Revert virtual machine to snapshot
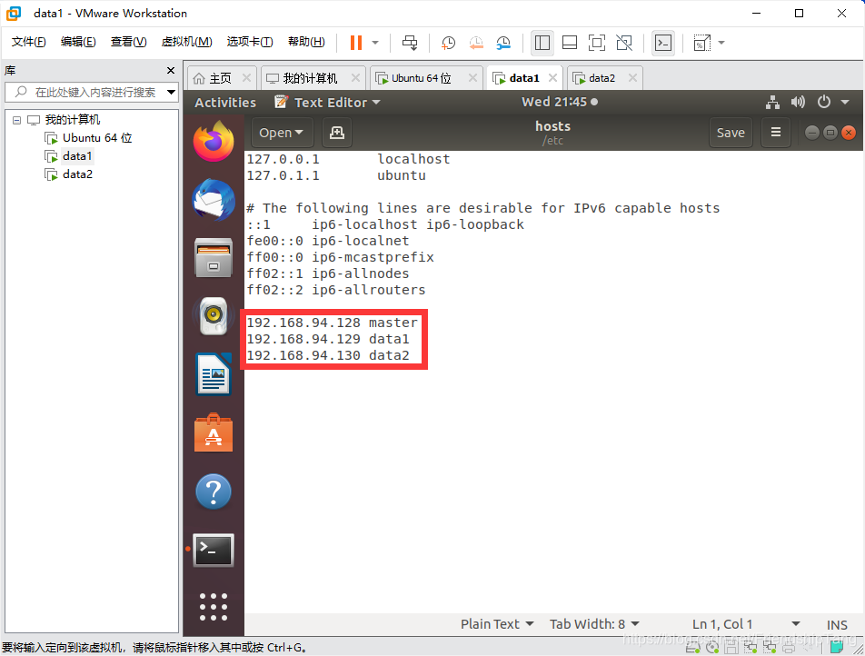This screenshot has width=865, height=656. [x=476, y=43]
